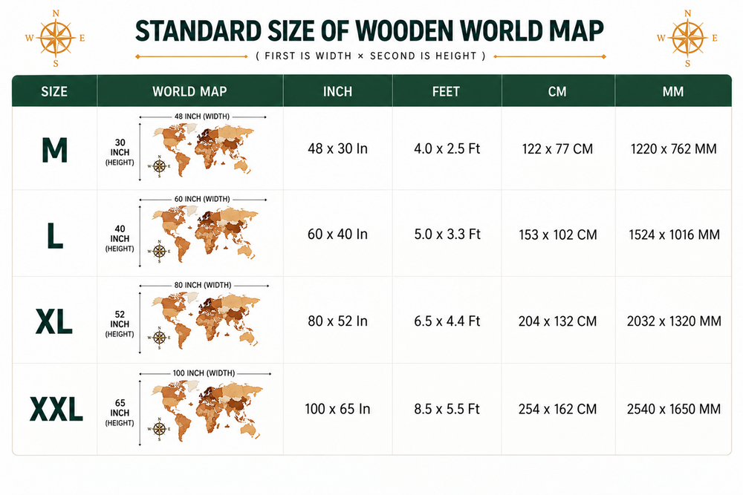Click the small compass on the XXL map
This screenshot has width=743, height=495.
(159, 429)
